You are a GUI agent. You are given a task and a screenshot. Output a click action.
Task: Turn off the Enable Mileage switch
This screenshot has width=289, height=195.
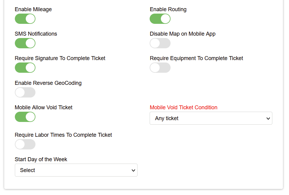pyautogui.click(x=25, y=19)
